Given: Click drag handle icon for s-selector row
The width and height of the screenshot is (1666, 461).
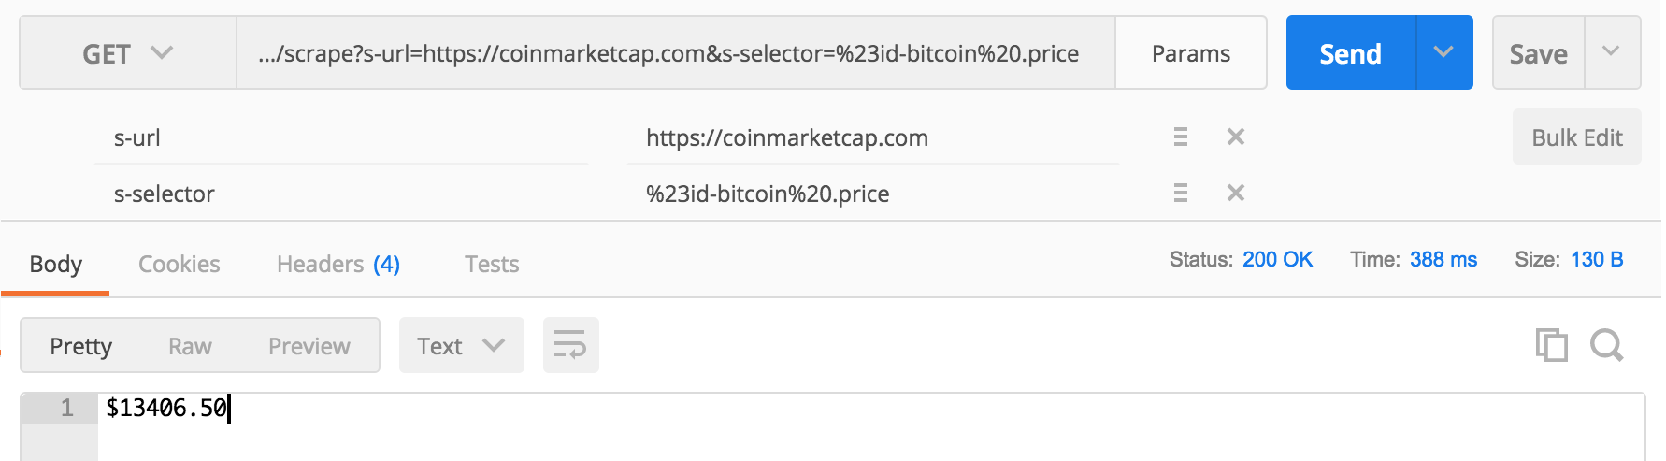Looking at the screenshot, I should [1180, 194].
